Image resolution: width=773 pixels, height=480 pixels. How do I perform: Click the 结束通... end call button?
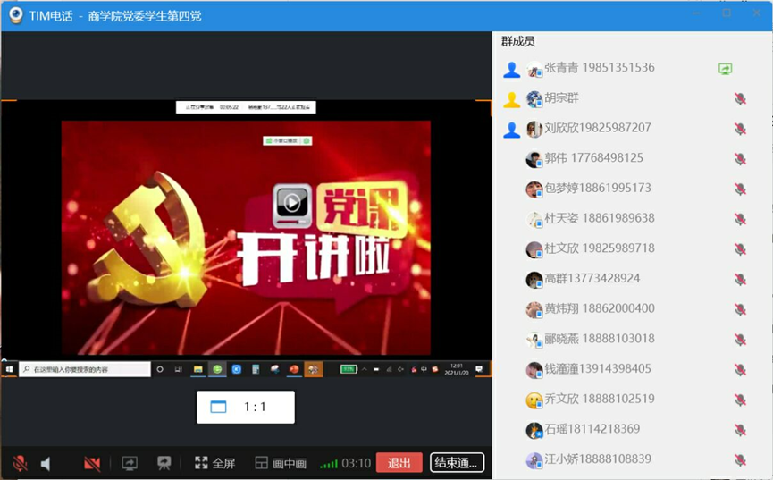coord(457,463)
